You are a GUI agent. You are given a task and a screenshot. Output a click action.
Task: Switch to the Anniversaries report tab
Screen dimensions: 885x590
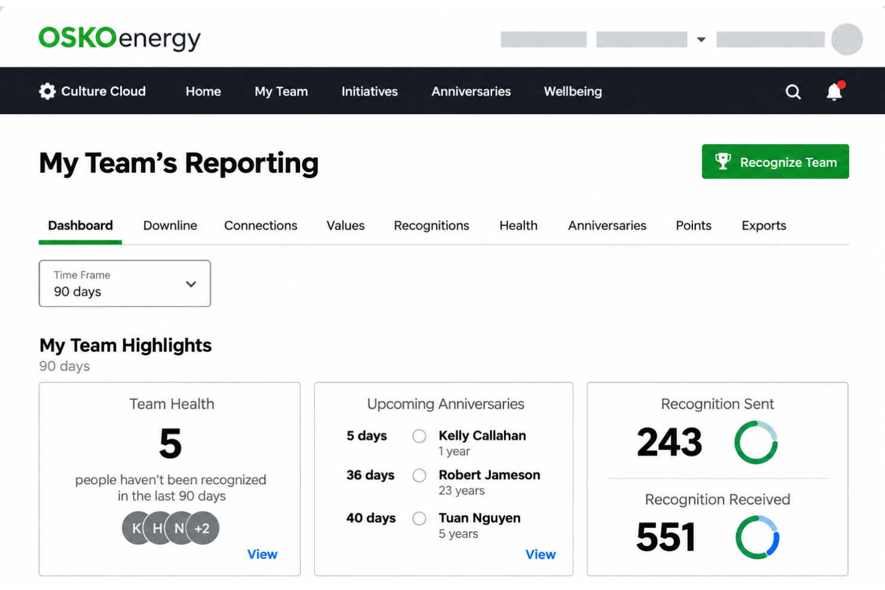point(607,225)
